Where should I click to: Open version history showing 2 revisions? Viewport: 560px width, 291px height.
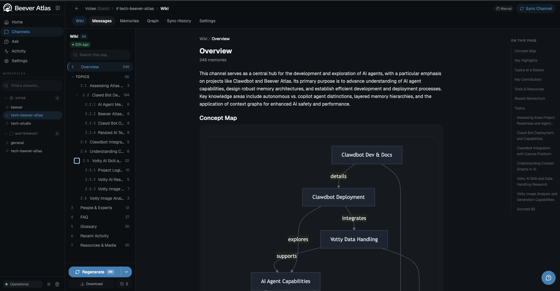[124, 284]
